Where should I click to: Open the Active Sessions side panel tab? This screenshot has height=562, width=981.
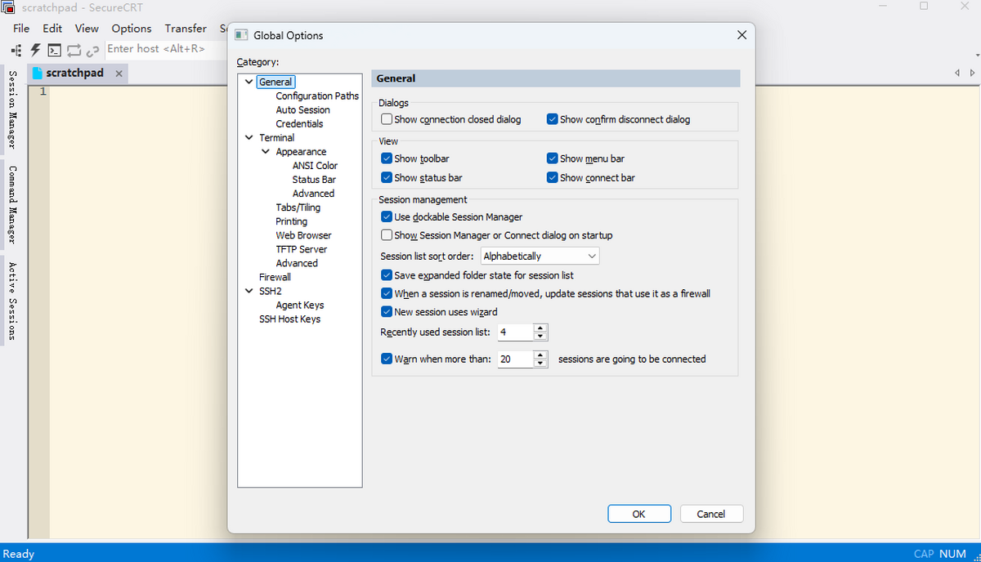[x=13, y=301]
